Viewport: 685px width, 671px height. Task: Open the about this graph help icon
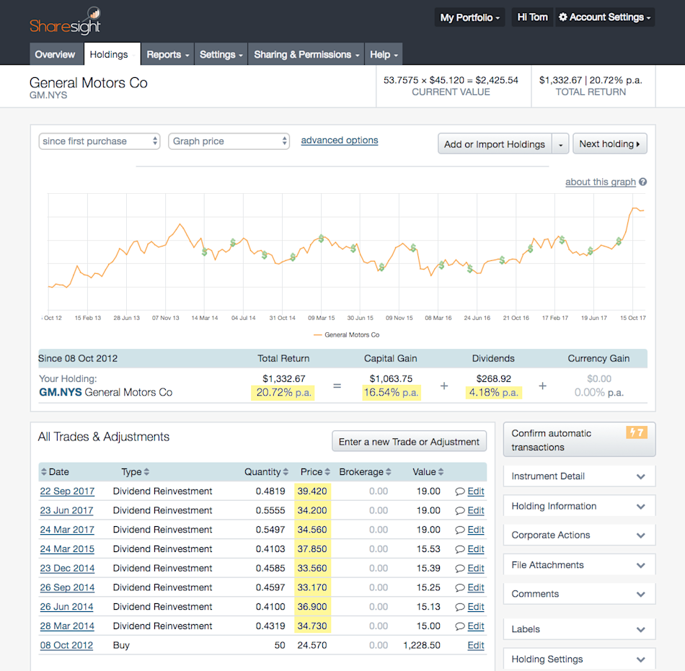[642, 182]
